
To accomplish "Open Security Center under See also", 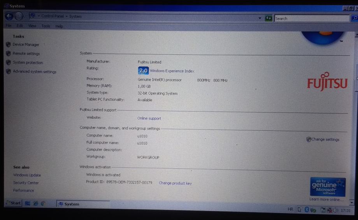I will (26, 183).
